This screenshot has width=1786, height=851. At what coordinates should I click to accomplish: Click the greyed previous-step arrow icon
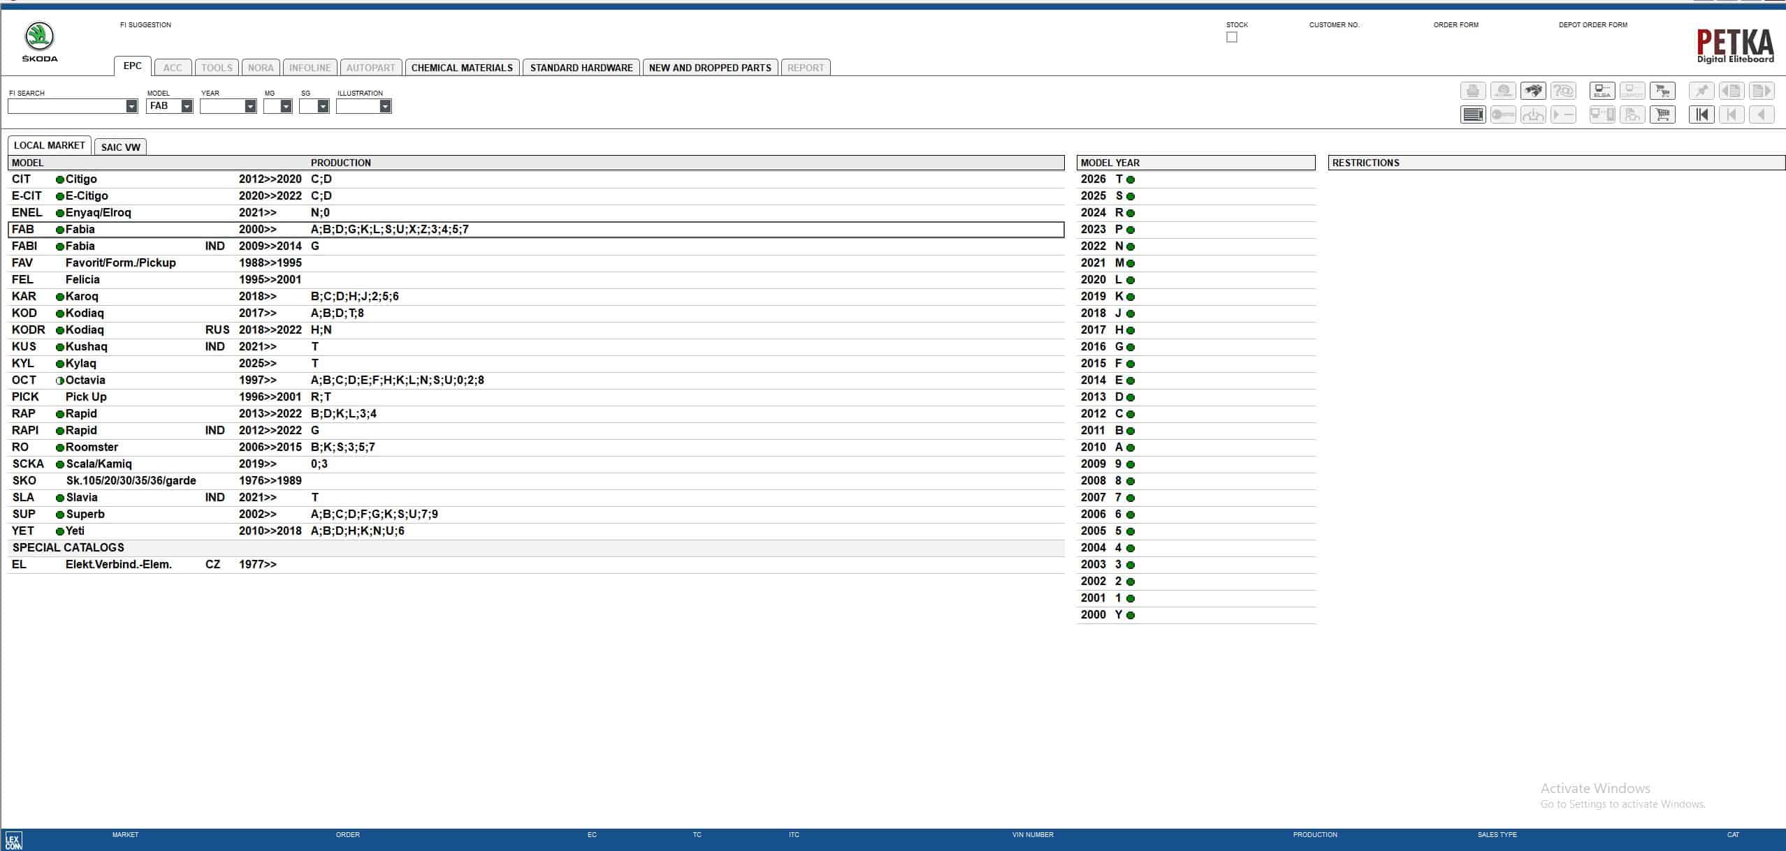(1731, 114)
